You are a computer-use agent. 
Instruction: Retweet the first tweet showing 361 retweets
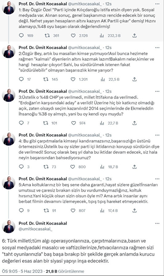point(47,36)
